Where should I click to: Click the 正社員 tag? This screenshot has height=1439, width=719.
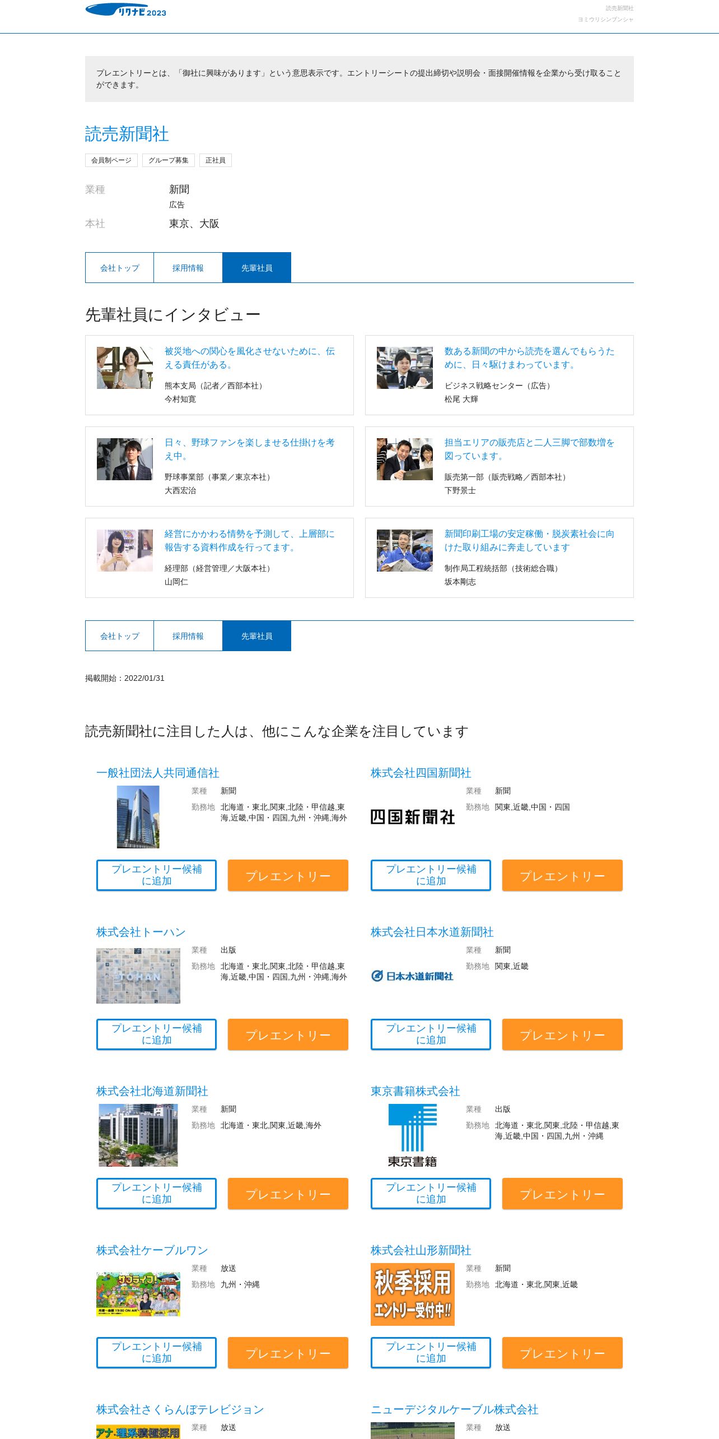pos(216,160)
